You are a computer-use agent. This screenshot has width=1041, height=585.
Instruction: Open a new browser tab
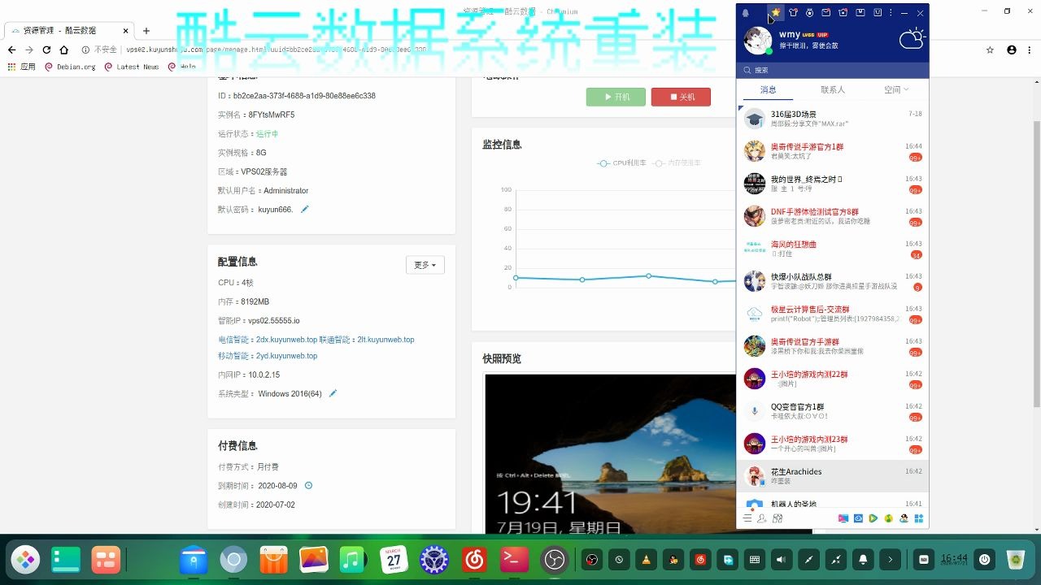[x=146, y=31]
